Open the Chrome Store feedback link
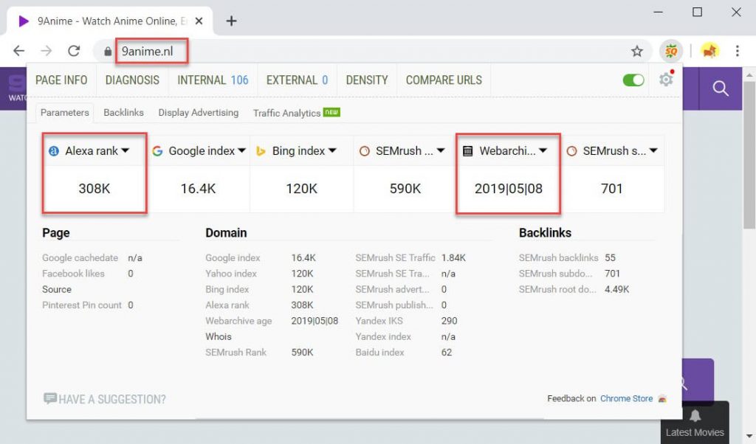This screenshot has width=756, height=444. (626, 399)
